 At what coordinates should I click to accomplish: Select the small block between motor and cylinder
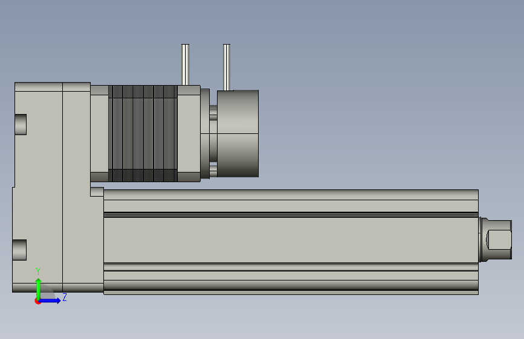tap(97, 192)
